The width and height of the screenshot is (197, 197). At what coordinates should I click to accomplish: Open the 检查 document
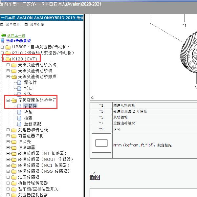coord(28,118)
